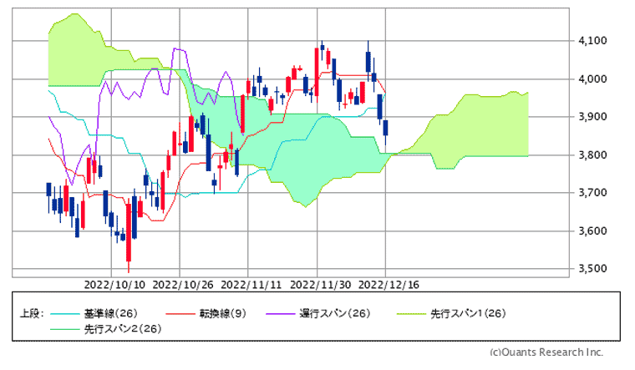635x370 pixels.
Task: Click the 先行スパン2(26) legend label
Action: 123,329
